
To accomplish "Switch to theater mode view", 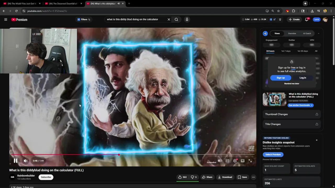I will [243, 161].
